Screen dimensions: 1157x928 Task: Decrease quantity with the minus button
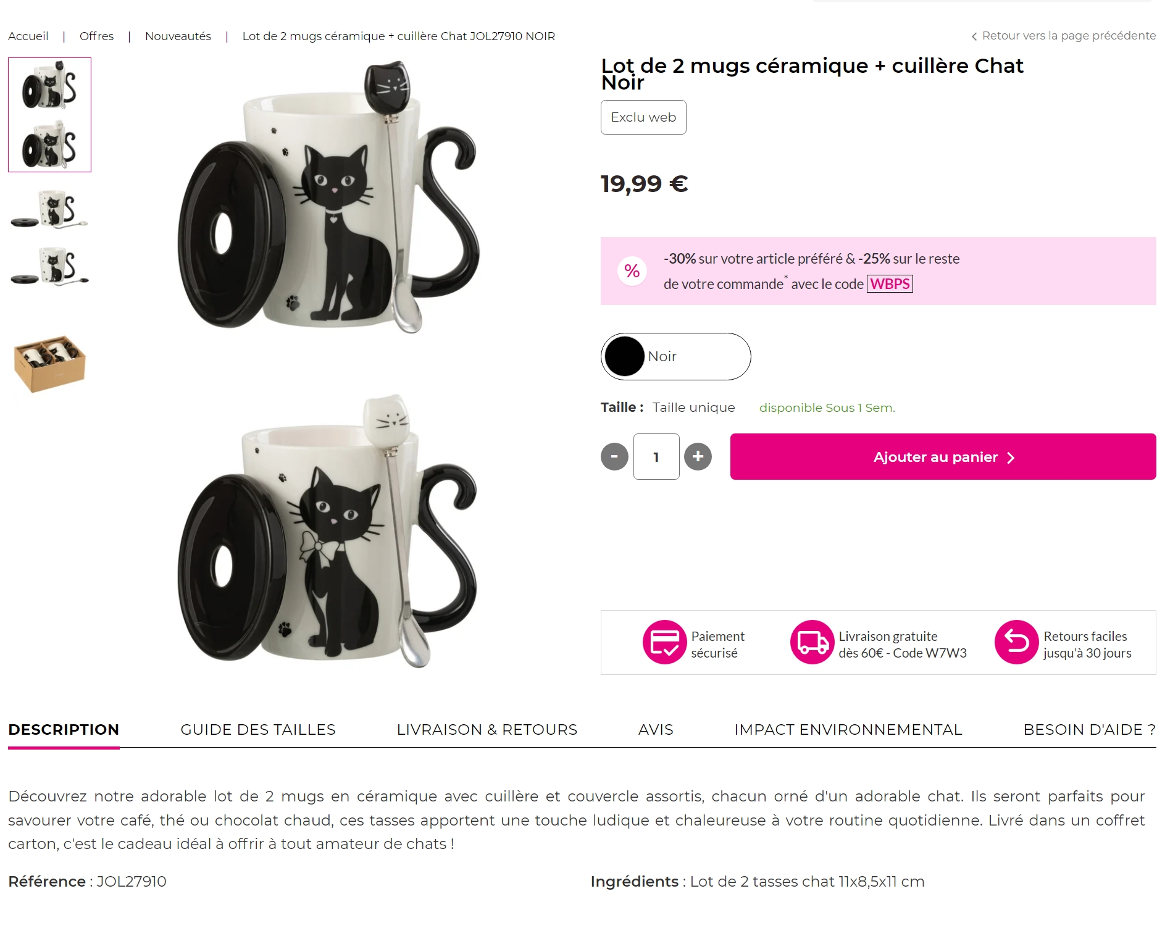tap(614, 457)
